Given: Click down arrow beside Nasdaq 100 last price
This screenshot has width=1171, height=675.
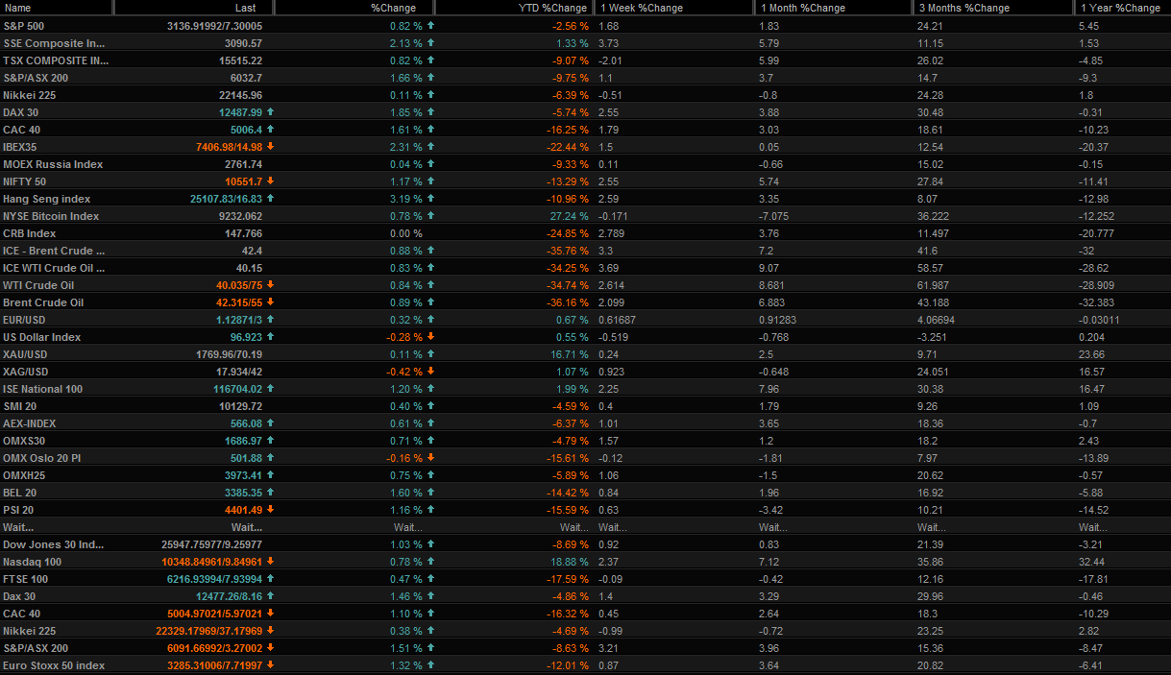Looking at the screenshot, I should [270, 562].
